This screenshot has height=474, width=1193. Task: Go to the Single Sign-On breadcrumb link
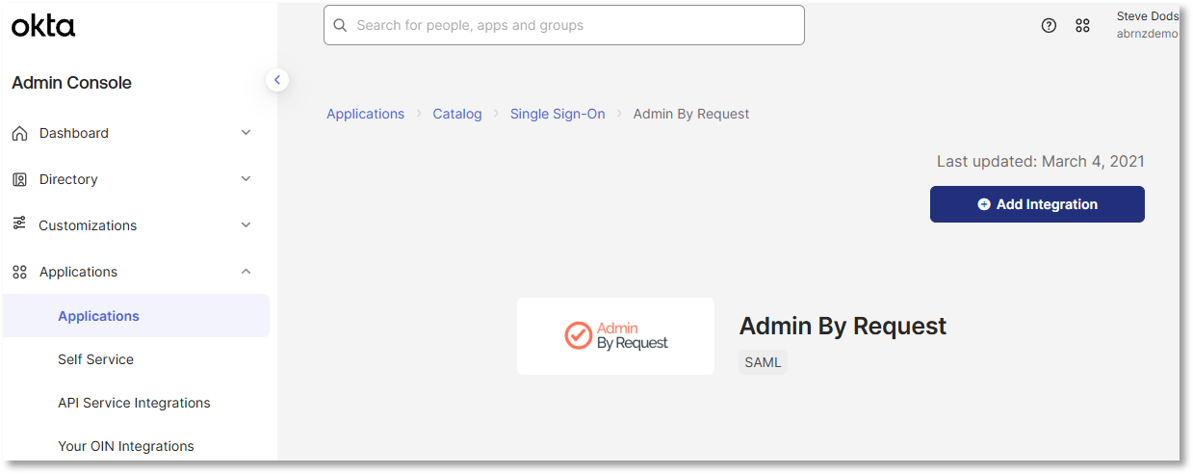coord(558,114)
